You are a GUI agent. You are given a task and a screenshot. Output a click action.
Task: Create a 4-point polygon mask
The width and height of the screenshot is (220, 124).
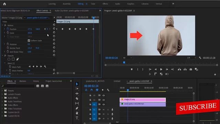tap(13, 59)
